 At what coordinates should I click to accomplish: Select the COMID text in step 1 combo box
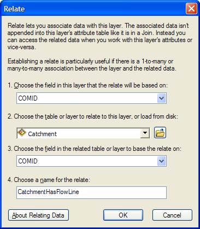click(28, 98)
